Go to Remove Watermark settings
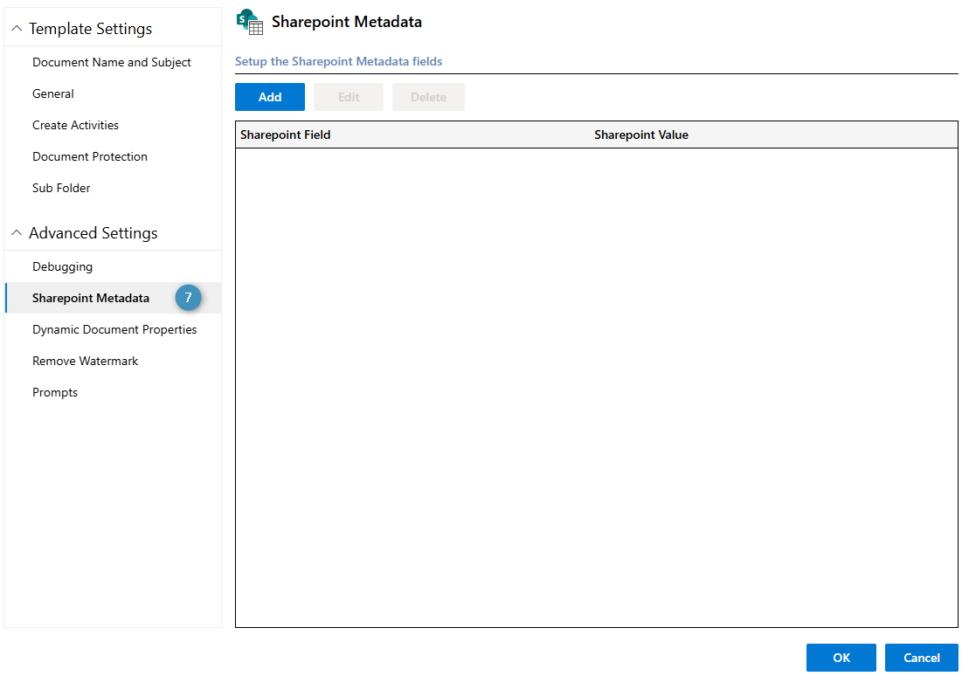The image size is (962, 676). pos(86,361)
